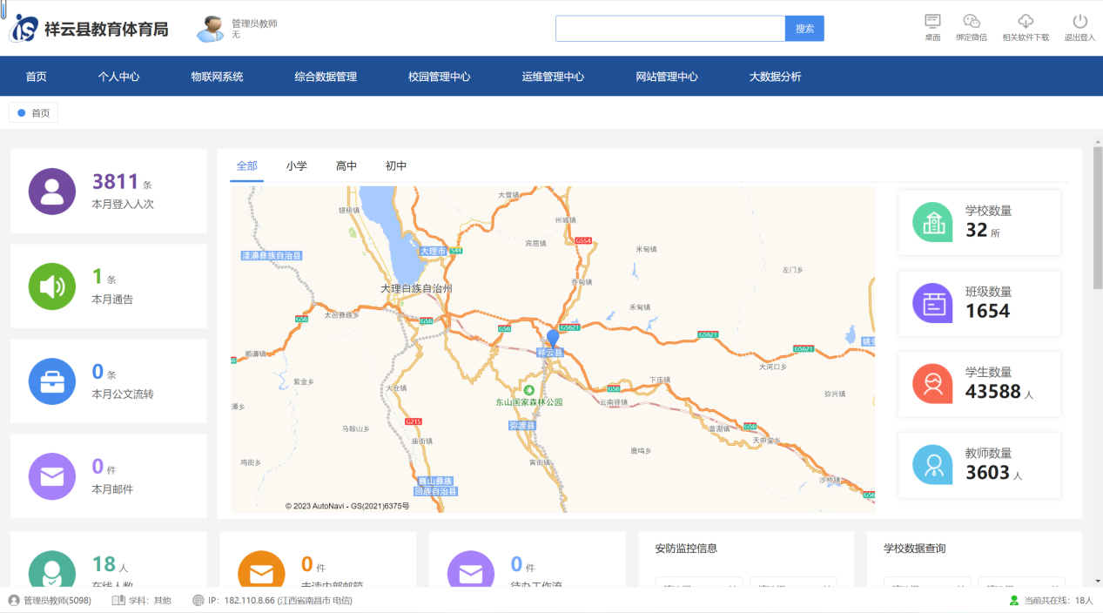Click the 大理市 map label

433,251
